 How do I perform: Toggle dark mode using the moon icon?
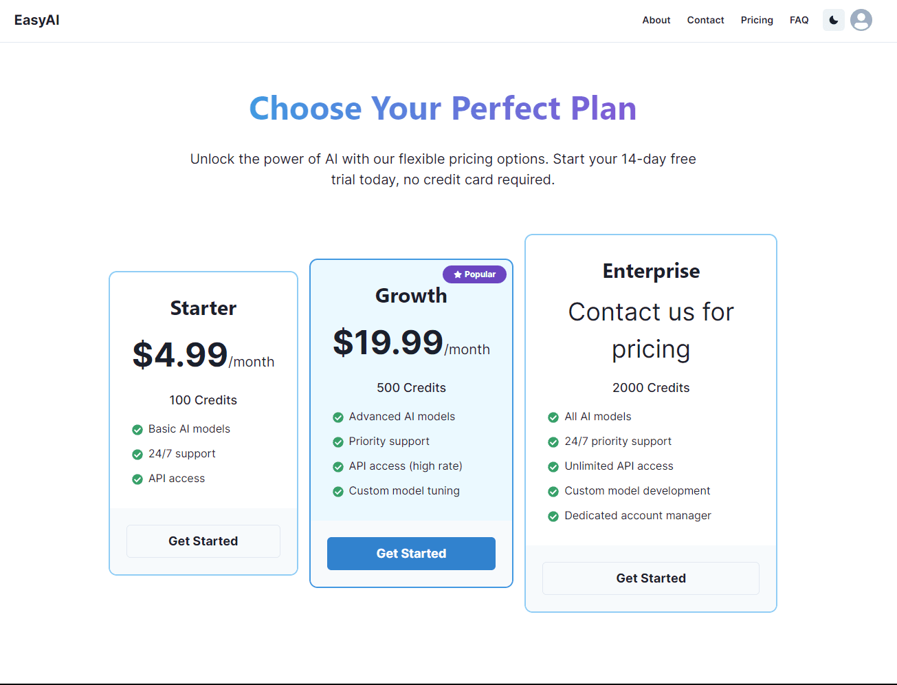[x=833, y=20]
